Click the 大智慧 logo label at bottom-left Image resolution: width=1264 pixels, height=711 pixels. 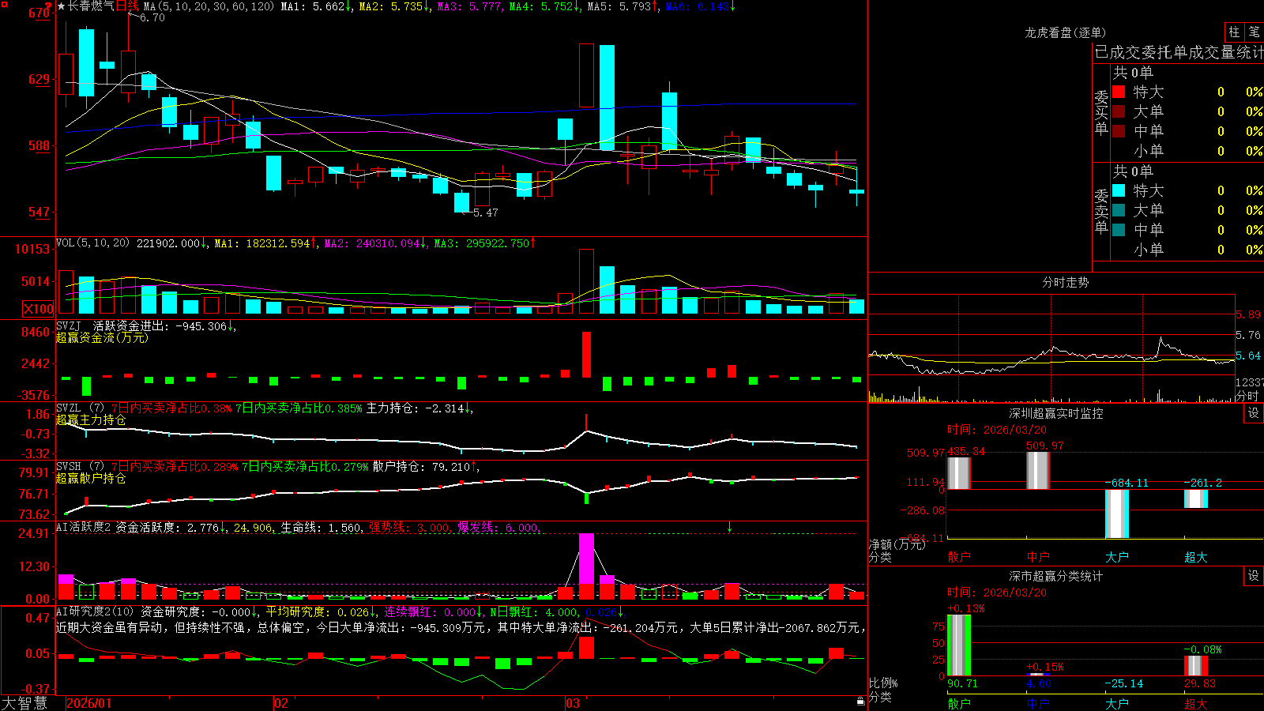(x=24, y=703)
